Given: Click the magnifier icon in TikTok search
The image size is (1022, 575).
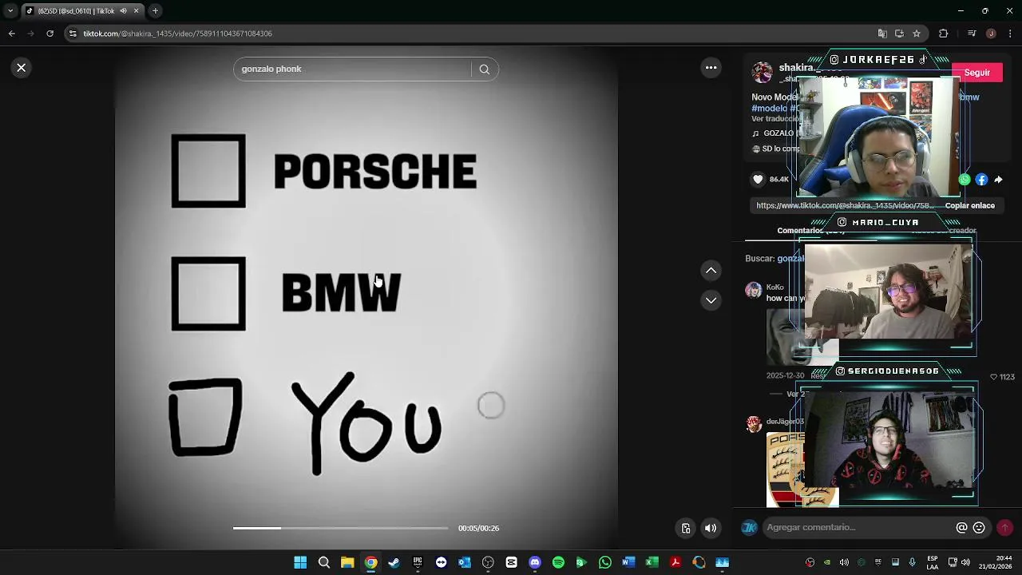Looking at the screenshot, I should pyautogui.click(x=484, y=69).
